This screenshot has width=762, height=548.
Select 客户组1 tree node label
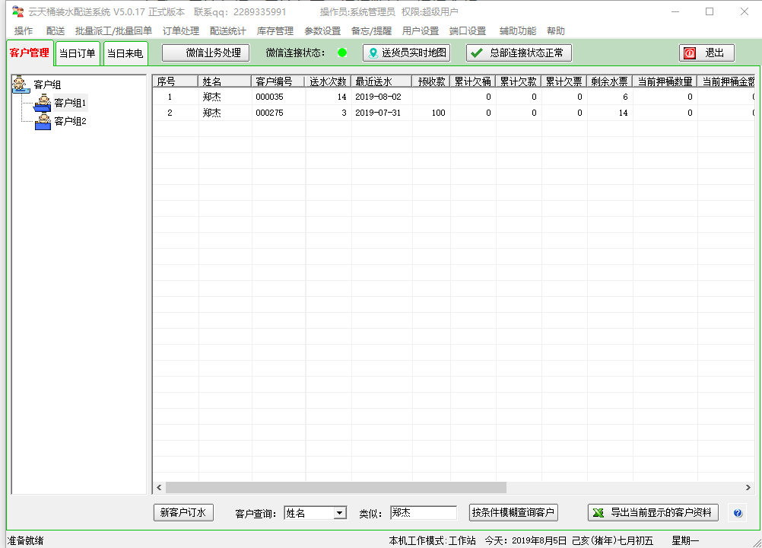coord(71,103)
